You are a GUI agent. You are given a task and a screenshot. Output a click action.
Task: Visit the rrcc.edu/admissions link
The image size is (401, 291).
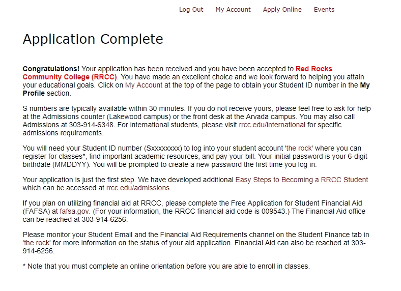138,188
